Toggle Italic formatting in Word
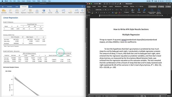This screenshot has width=172, height=97. click(x=99, y=13)
